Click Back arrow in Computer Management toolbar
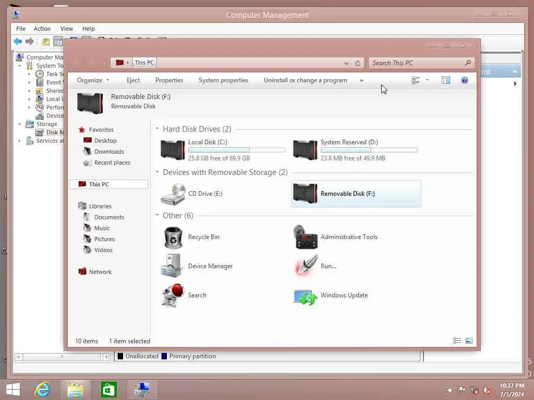This screenshot has width=534, height=400. [x=18, y=42]
